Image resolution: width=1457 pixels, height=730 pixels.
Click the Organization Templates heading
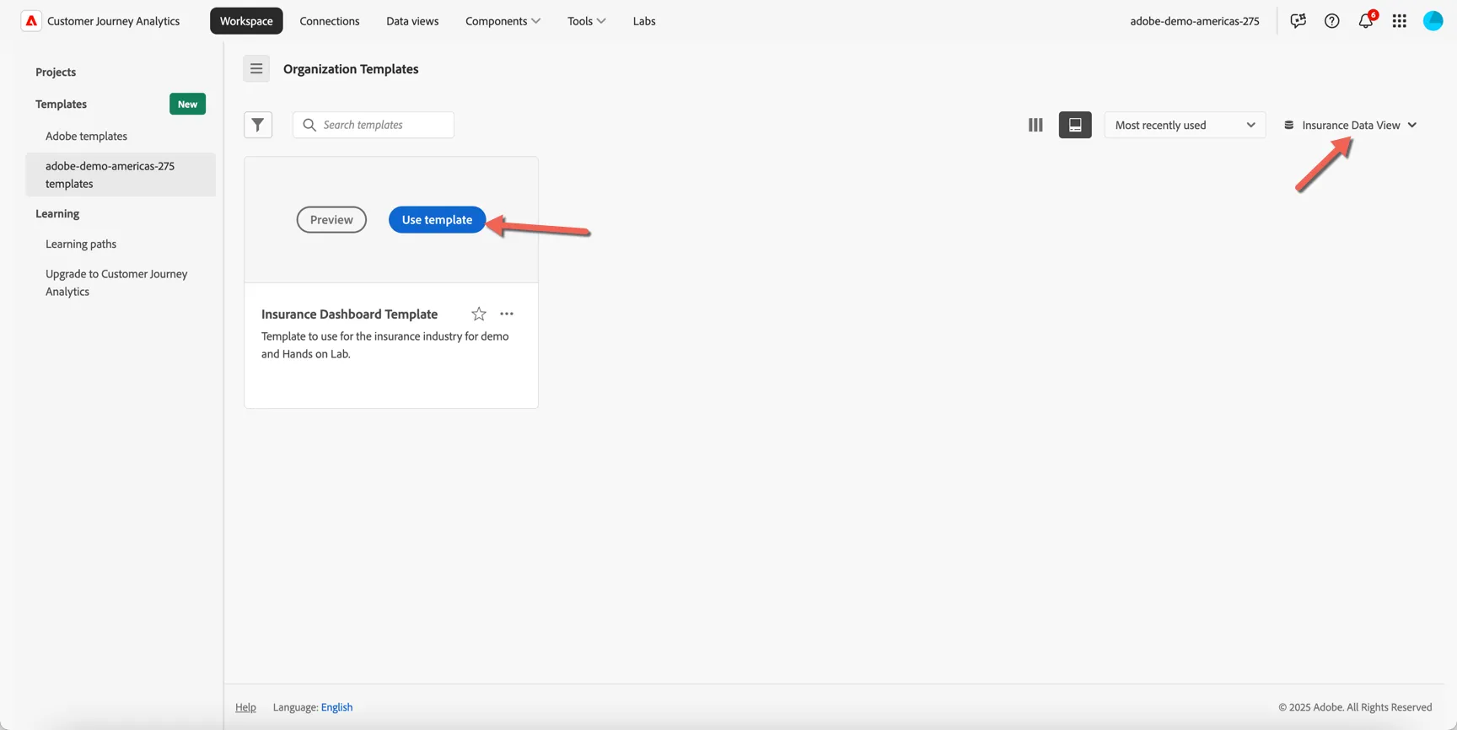[351, 69]
